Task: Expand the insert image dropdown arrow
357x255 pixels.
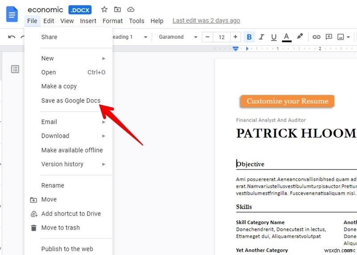Action: (348, 37)
